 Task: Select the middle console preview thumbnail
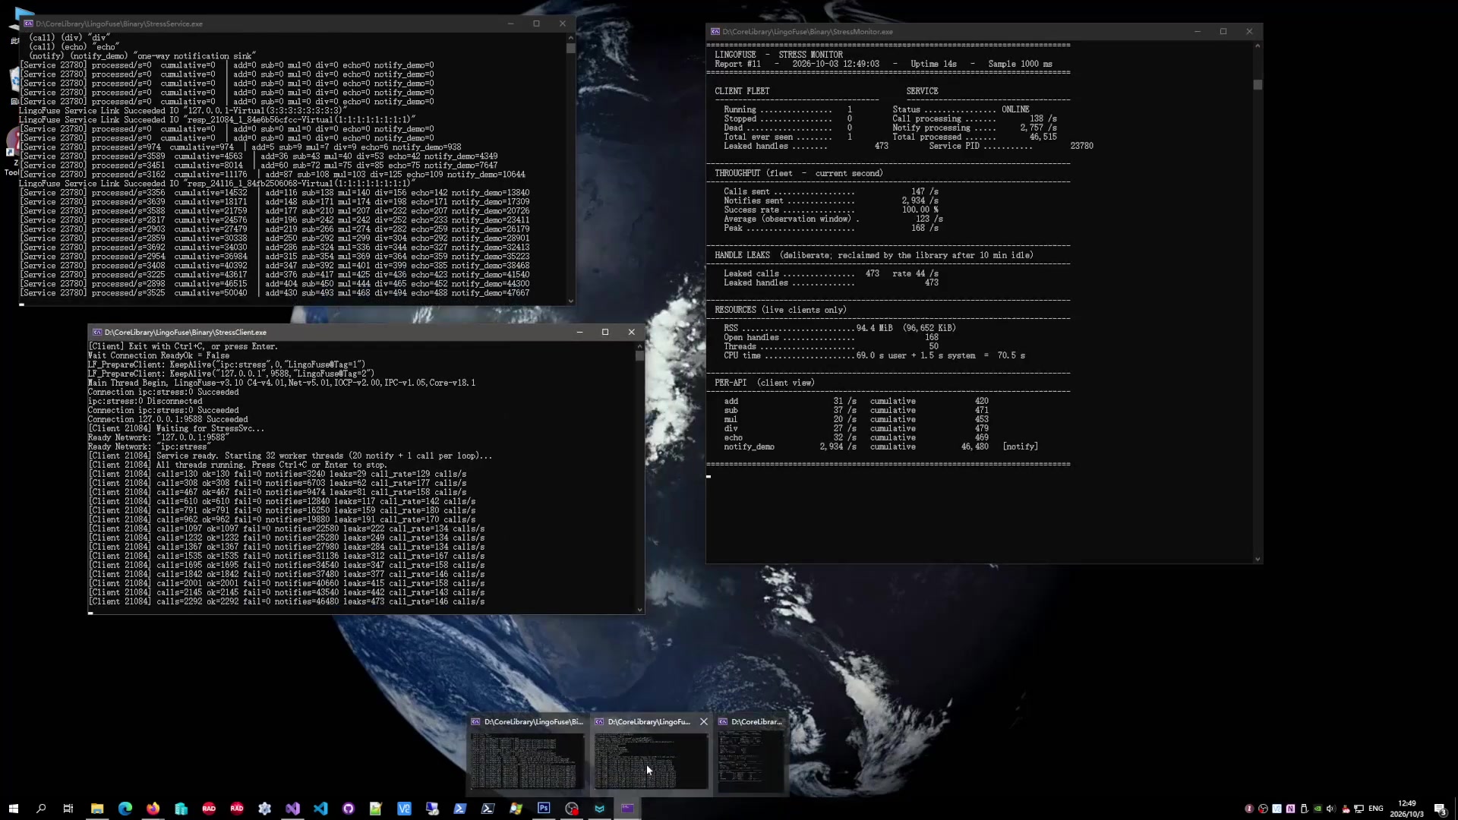pyautogui.click(x=651, y=755)
